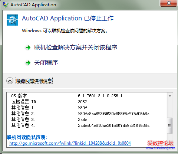Image resolution: width=178 pixels, height=154 pixels.
Task: Click green arrow beside 联机检查解决方案并关闭该程序
Action: (x=28, y=47)
